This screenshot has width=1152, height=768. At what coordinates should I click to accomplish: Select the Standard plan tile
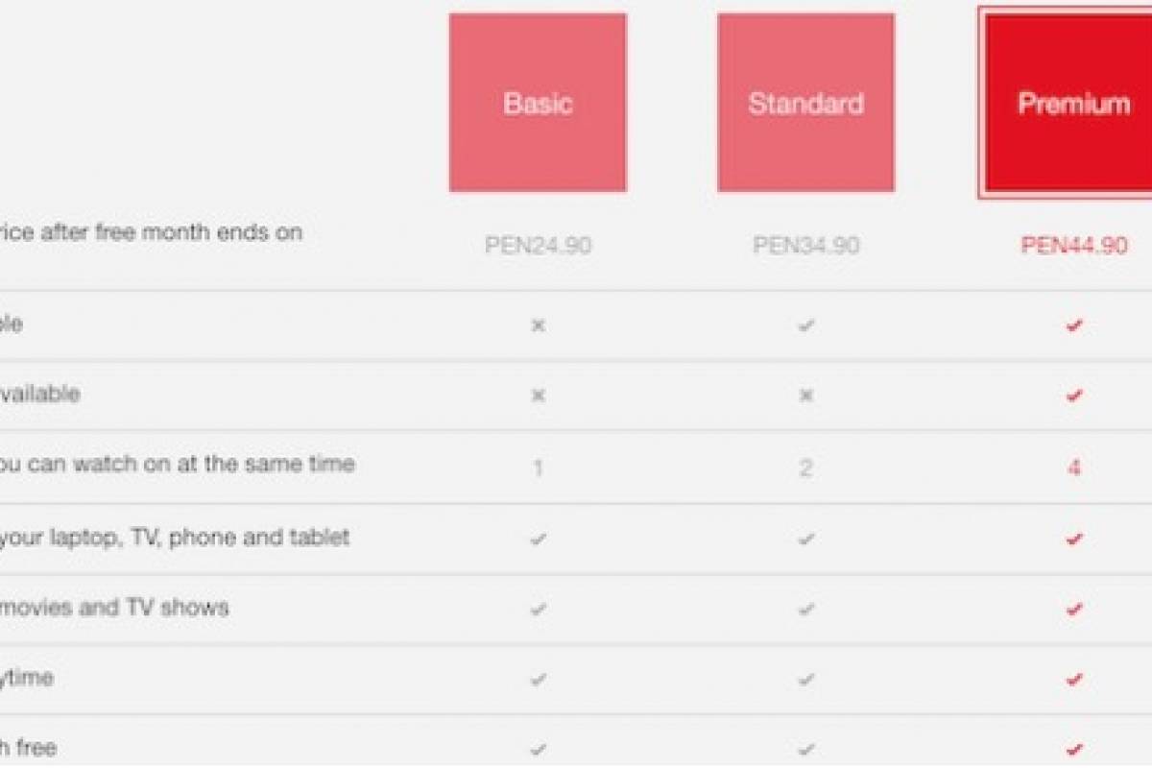[805, 103]
